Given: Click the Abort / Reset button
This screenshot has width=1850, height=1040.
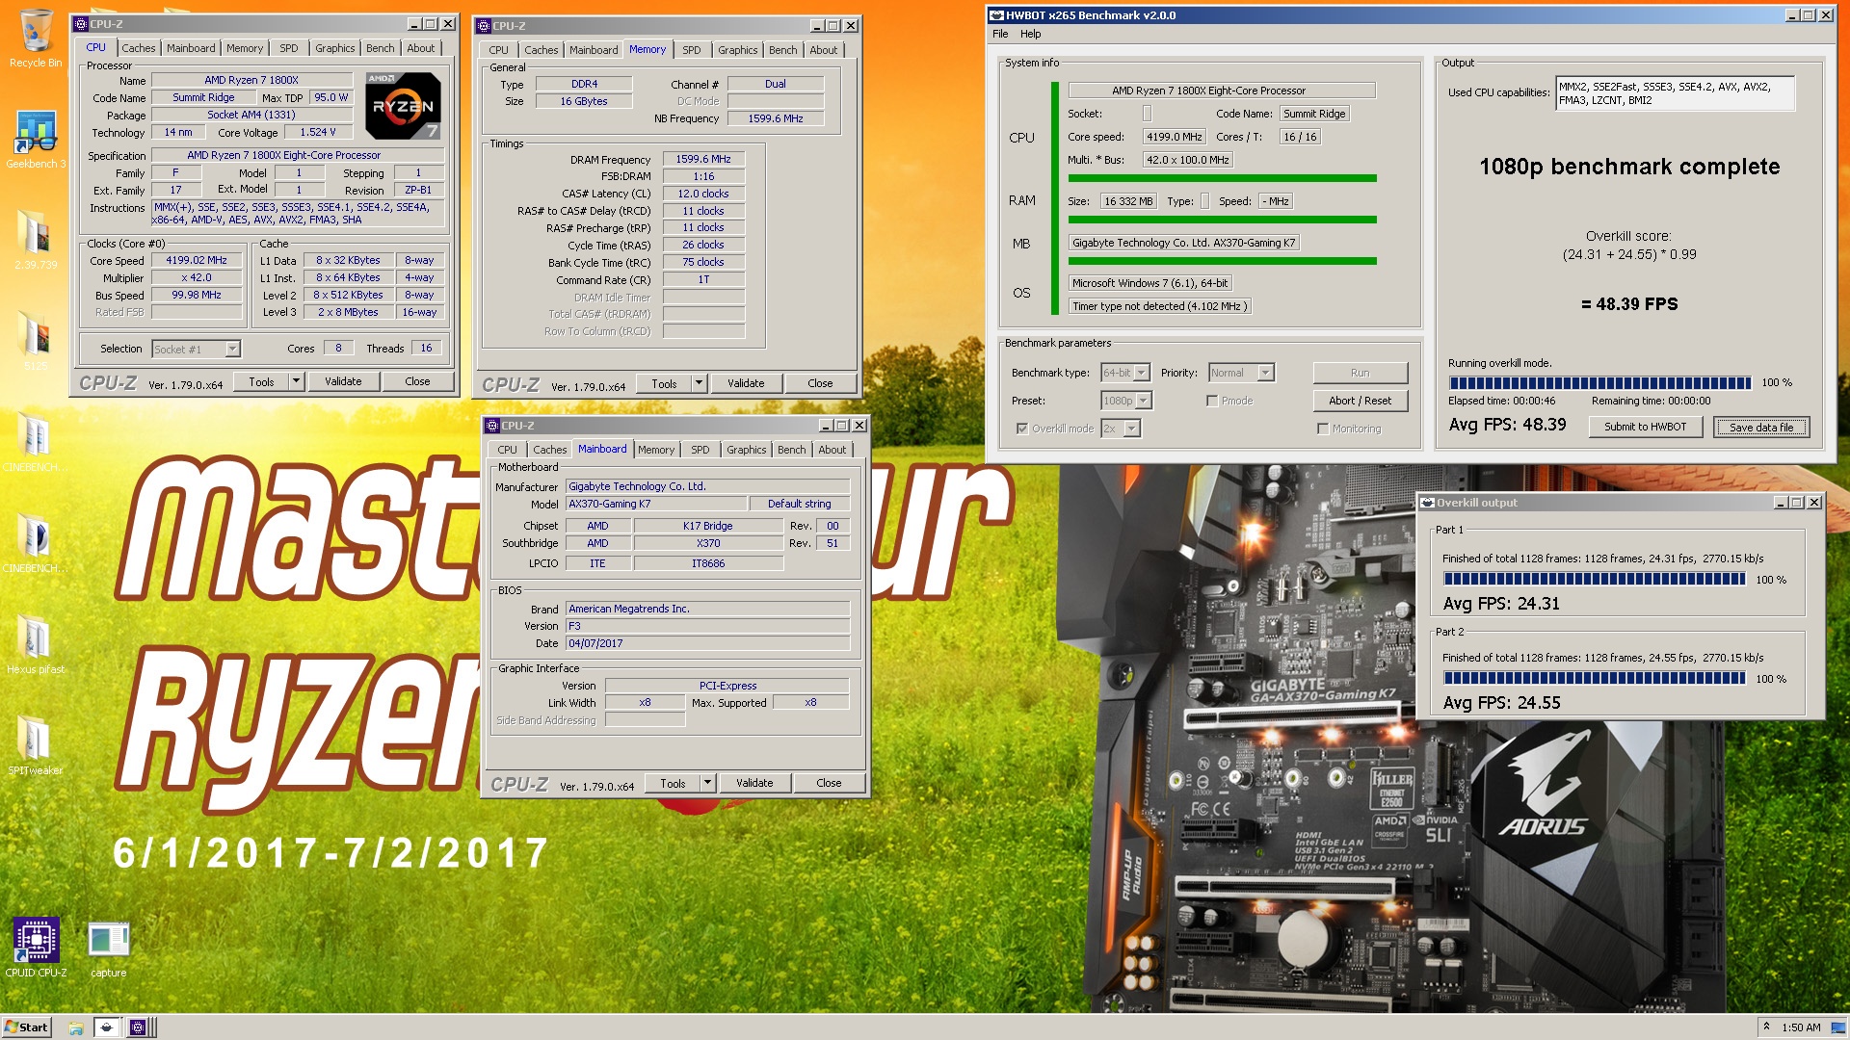Looking at the screenshot, I should click(x=1360, y=401).
